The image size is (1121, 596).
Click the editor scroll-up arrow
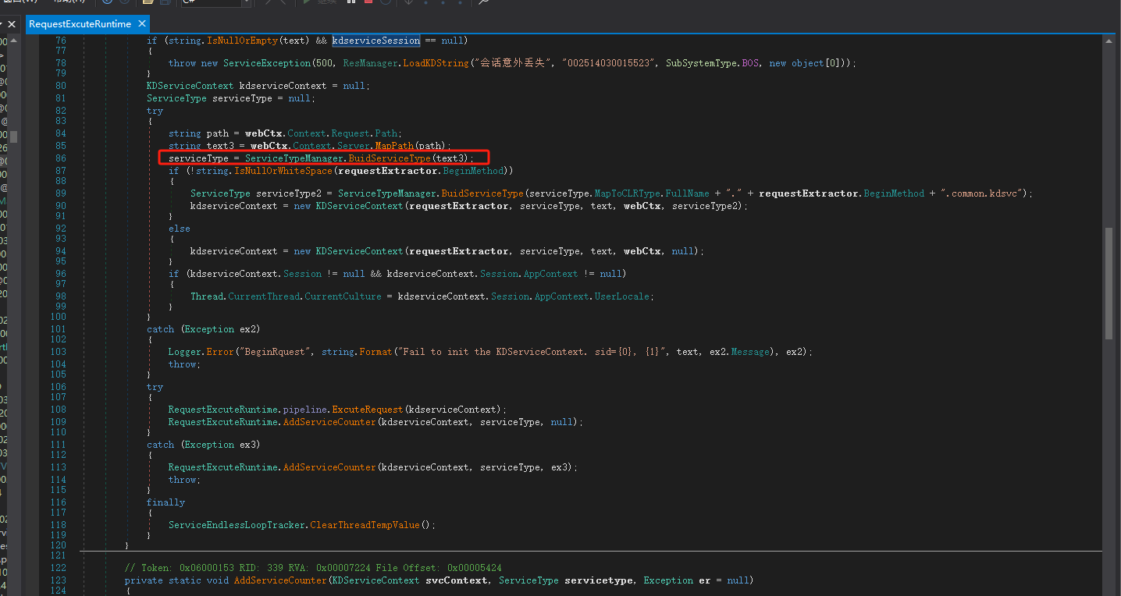coord(1109,40)
